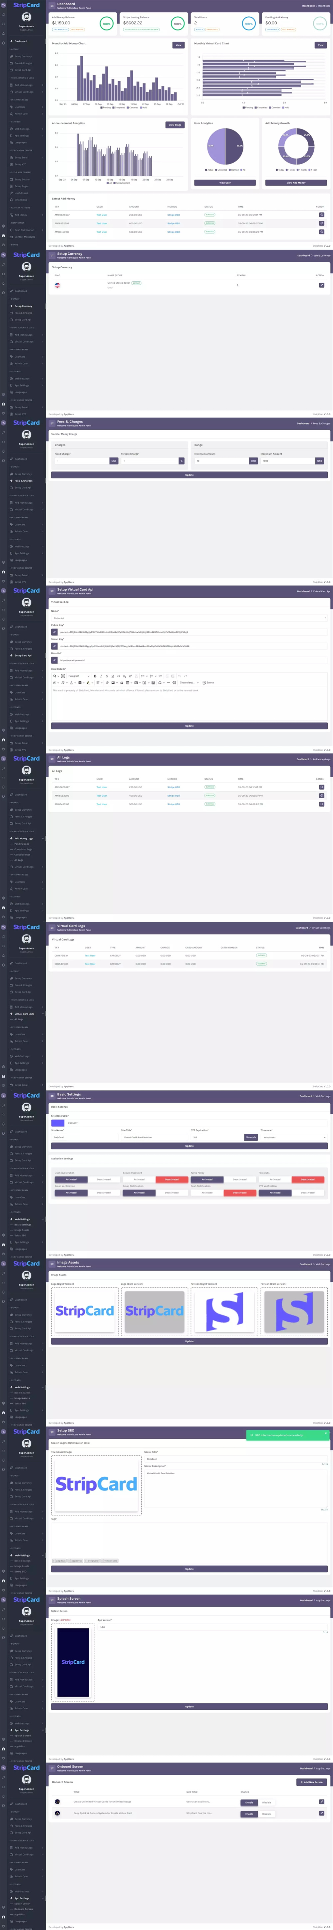Click the hamburger icon beside the Image Assets title
Image resolution: width=333 pixels, height=1930 pixels.
coord(52,1263)
